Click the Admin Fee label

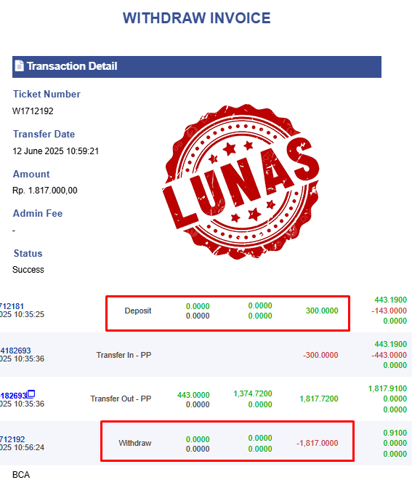[x=38, y=214]
